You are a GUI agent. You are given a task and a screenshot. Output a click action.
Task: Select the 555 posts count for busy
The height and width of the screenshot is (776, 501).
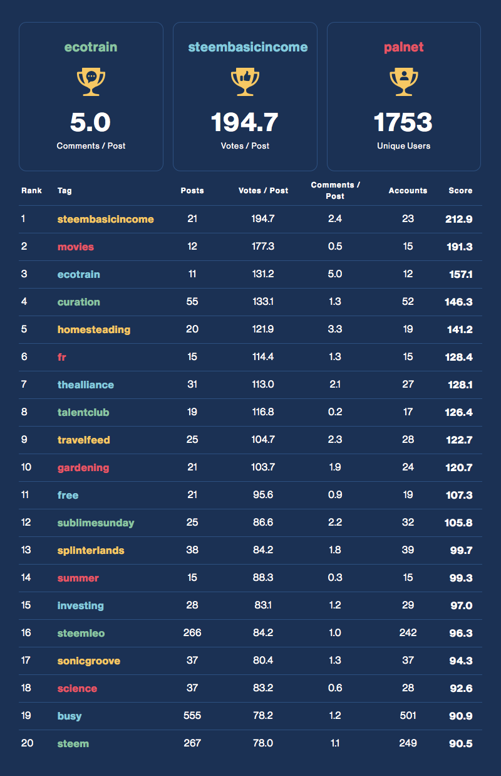pyautogui.click(x=192, y=716)
